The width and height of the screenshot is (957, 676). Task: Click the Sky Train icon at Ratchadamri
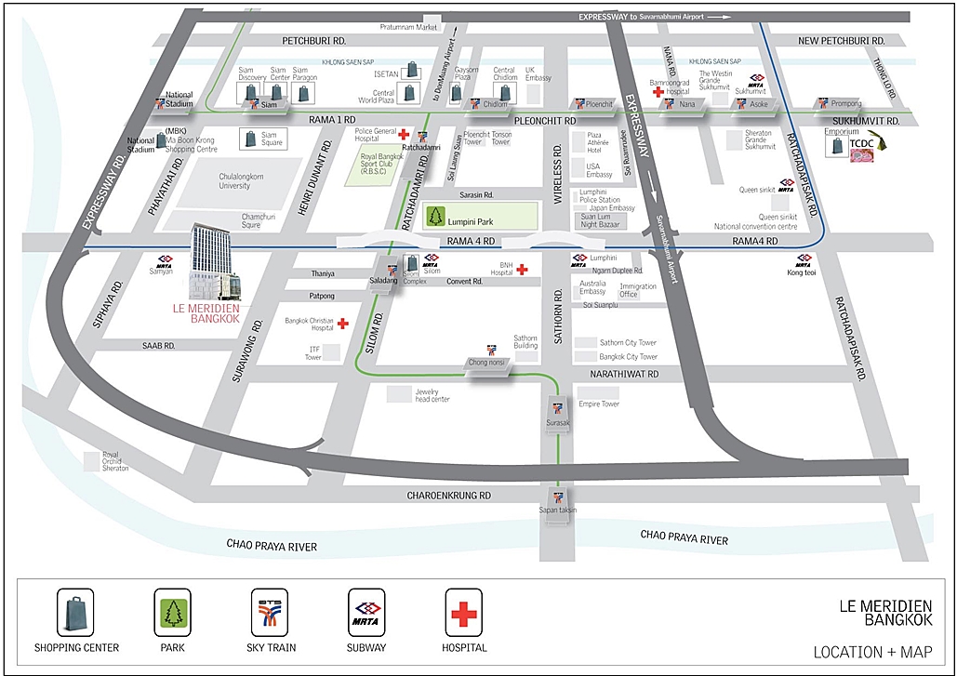click(x=421, y=137)
